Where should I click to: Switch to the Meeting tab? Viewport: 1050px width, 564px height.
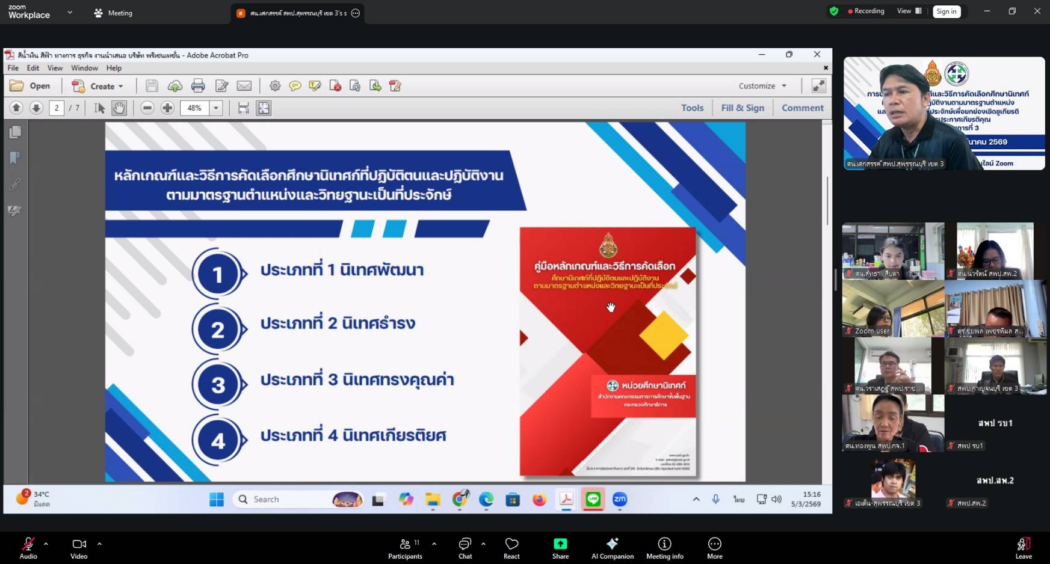tap(113, 13)
